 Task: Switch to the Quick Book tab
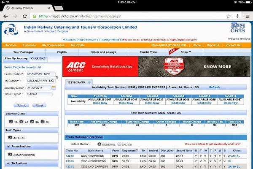(38, 58)
